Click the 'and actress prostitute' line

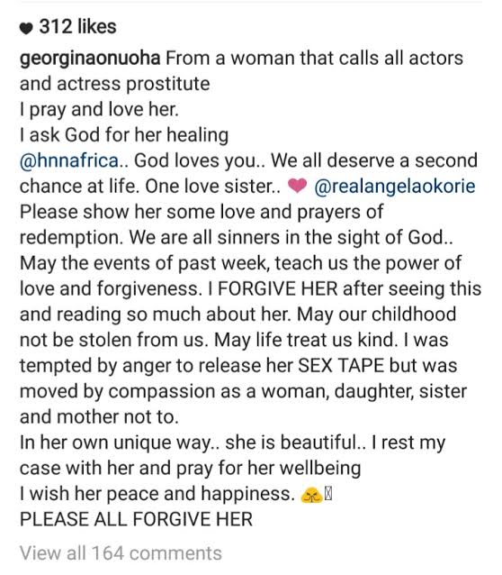(114, 84)
